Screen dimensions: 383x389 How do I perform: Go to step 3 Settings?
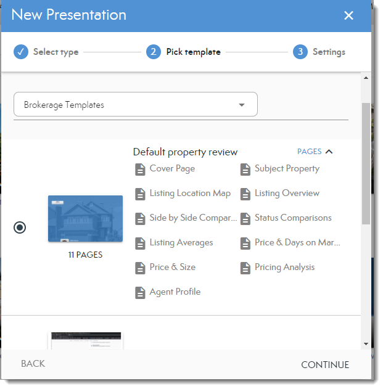pyautogui.click(x=319, y=52)
